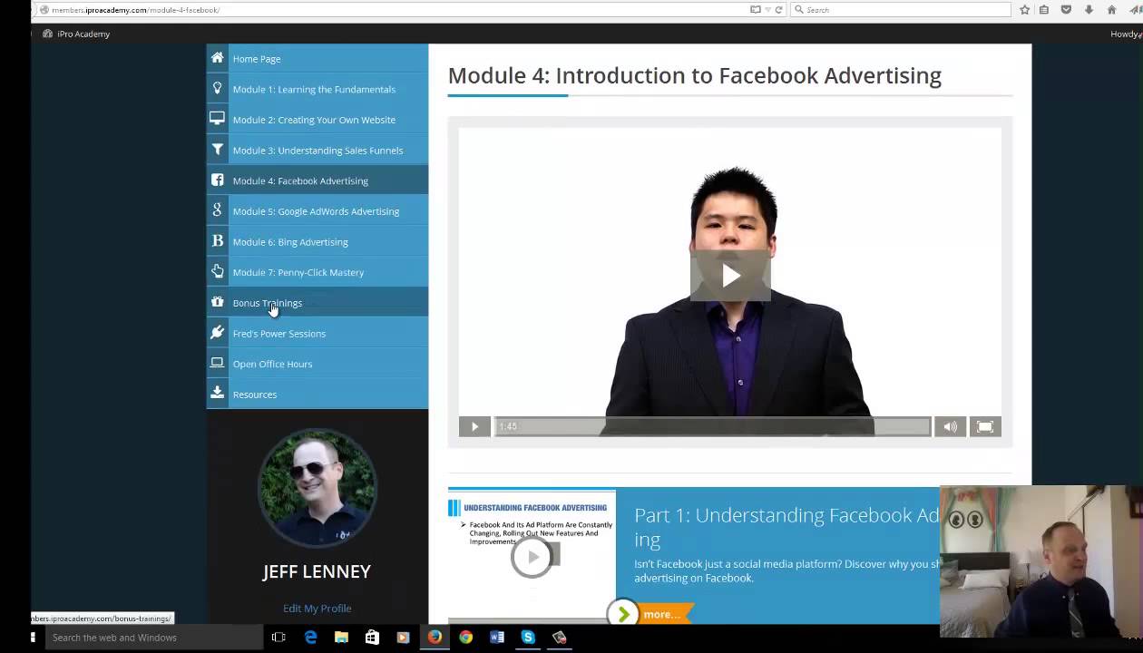The image size is (1143, 653).
Task: Click the Pocket icon in the browser toolbar
Action: [x=1066, y=9]
